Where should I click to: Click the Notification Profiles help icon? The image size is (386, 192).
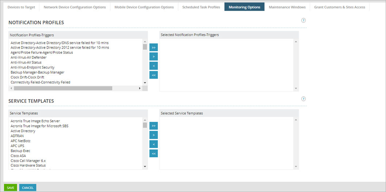click(304, 20)
